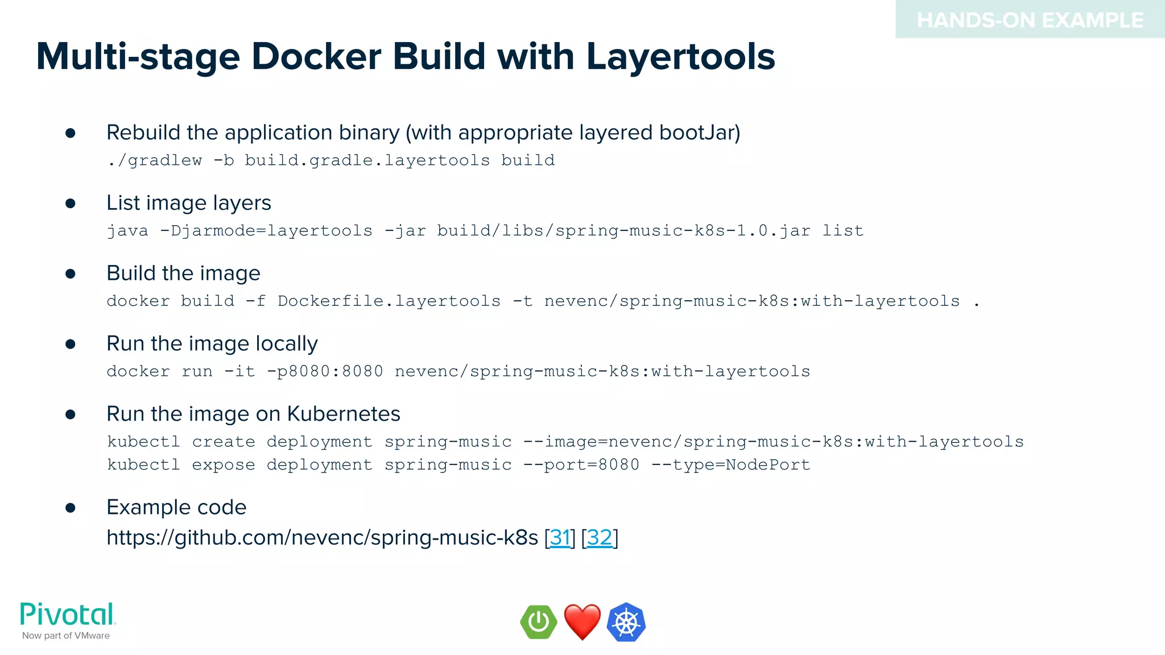Click the red heart icon
The image size is (1165, 655).
click(x=582, y=622)
